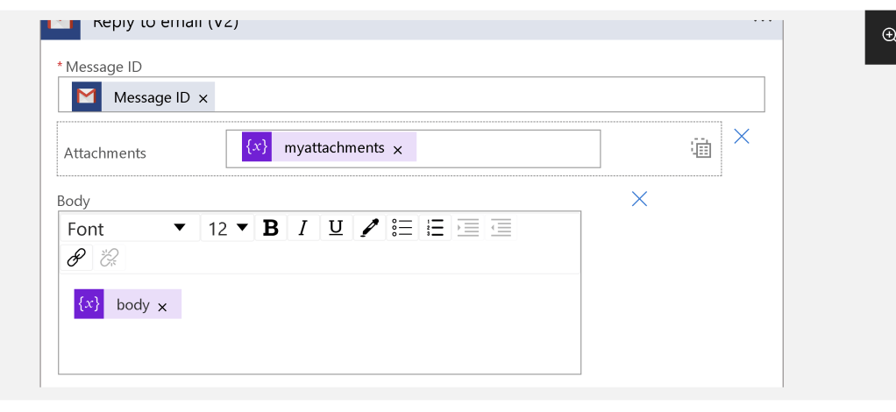The width and height of the screenshot is (896, 412).
Task: Click the myattachments variable icon
Action: pyautogui.click(x=257, y=147)
